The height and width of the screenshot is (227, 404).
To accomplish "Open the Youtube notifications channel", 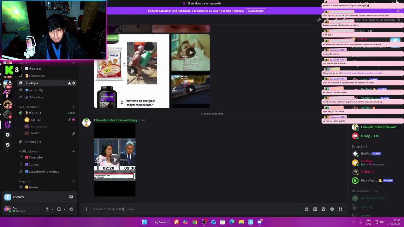I will (47, 157).
